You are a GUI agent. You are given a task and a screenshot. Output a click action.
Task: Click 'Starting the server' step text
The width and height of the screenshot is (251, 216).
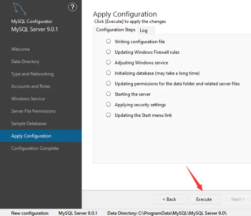pyautogui.click(x=132, y=94)
